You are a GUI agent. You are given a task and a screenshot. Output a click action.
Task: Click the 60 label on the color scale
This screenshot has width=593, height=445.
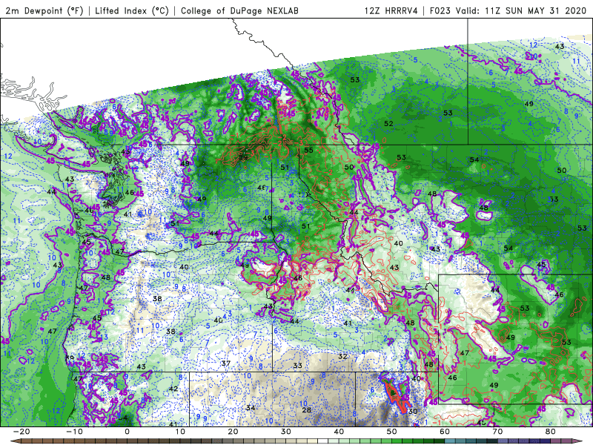coord(445,432)
